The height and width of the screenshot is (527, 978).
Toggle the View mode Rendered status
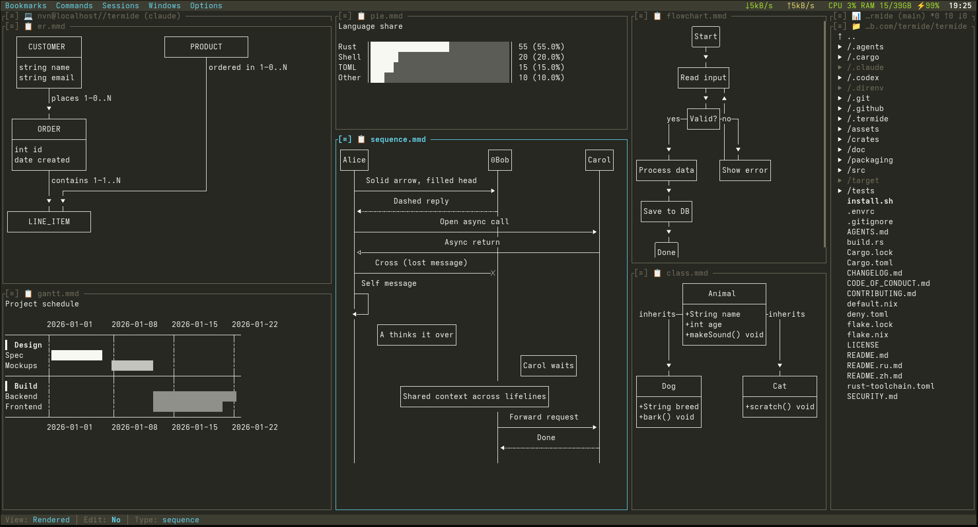51,520
